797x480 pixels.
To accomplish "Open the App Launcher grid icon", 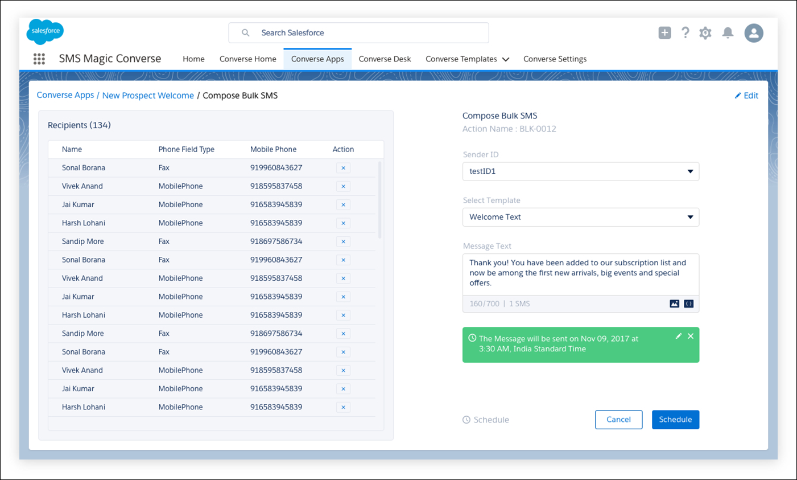I will point(39,59).
